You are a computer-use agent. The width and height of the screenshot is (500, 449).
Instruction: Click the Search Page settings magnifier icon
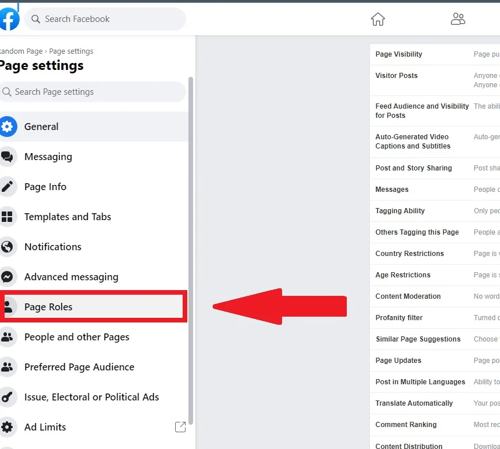7,92
